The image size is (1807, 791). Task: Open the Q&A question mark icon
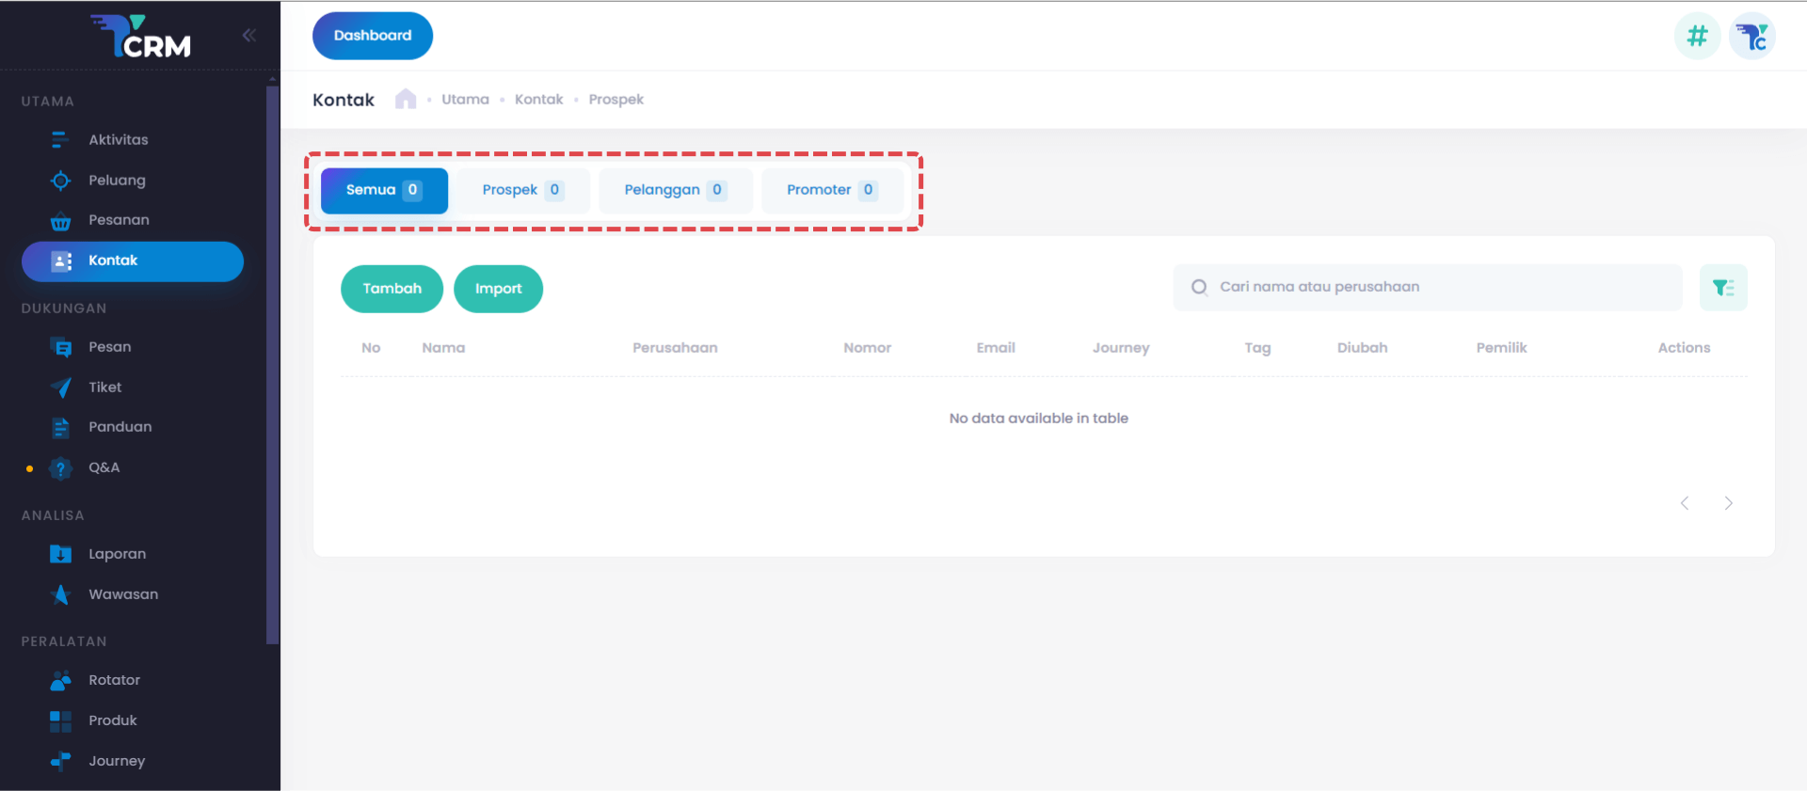pos(61,468)
